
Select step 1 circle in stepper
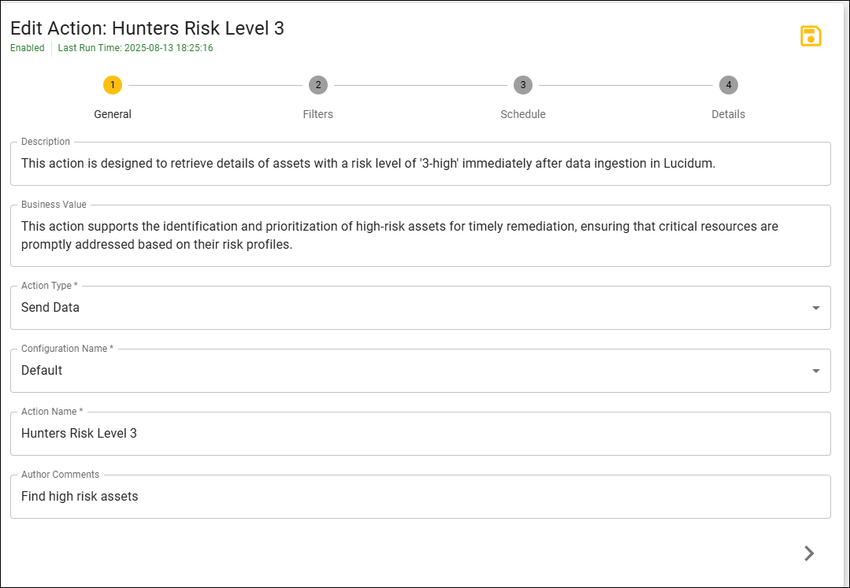coord(113,85)
